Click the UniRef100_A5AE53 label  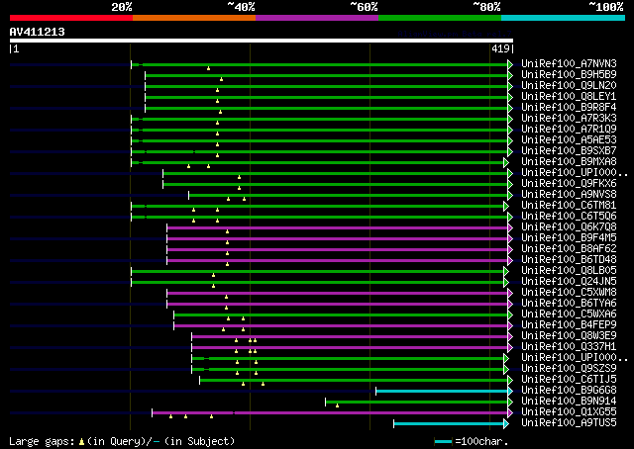point(569,140)
